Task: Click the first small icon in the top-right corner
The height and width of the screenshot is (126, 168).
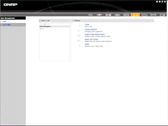Action: pyautogui.click(x=157, y=1)
